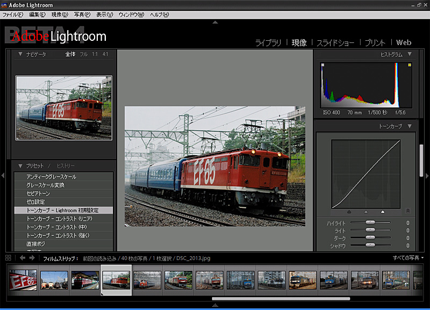Hide the top panel with arrow
Screen dimensions: 430x310
point(216,22)
